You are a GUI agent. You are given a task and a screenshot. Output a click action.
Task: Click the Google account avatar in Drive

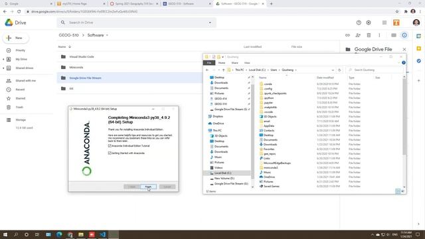(416, 23)
